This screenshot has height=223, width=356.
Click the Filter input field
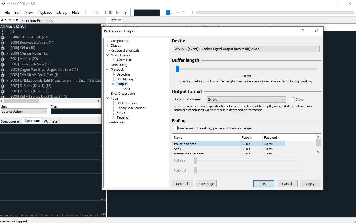pos(76,111)
